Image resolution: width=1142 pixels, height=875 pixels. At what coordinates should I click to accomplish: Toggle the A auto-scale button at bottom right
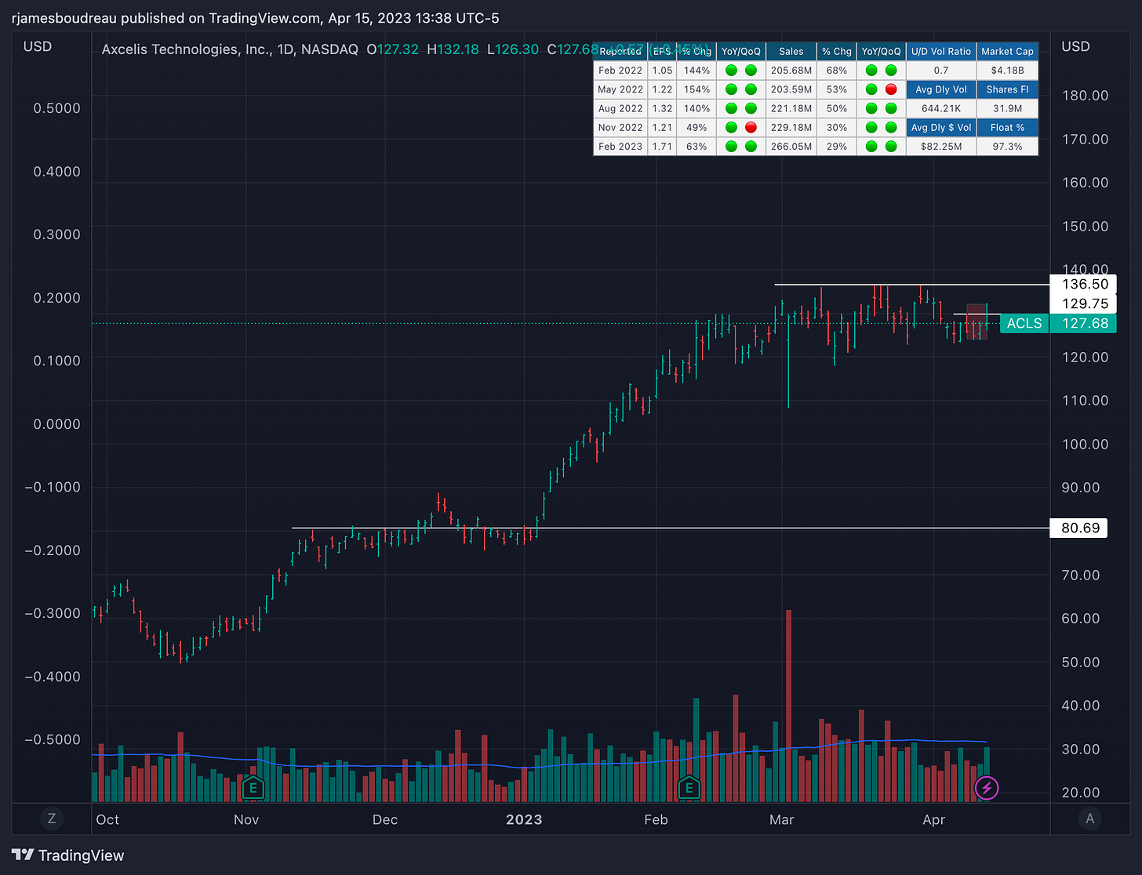(1089, 819)
